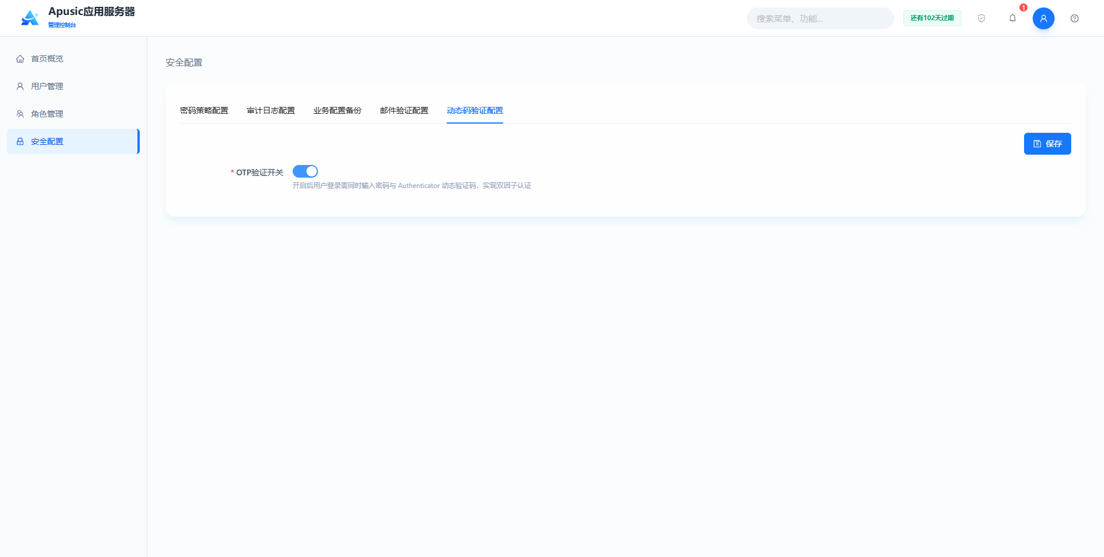This screenshot has width=1104, height=557.
Task: Toggle the OTP验证开关 switch
Action: pyautogui.click(x=305, y=171)
